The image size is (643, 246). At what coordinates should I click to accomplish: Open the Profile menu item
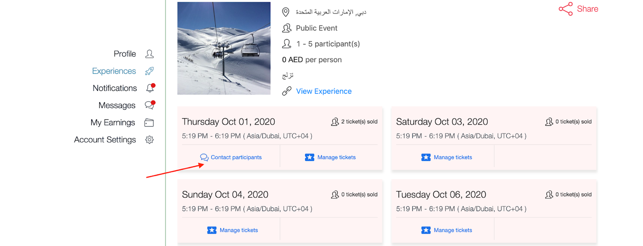click(124, 54)
